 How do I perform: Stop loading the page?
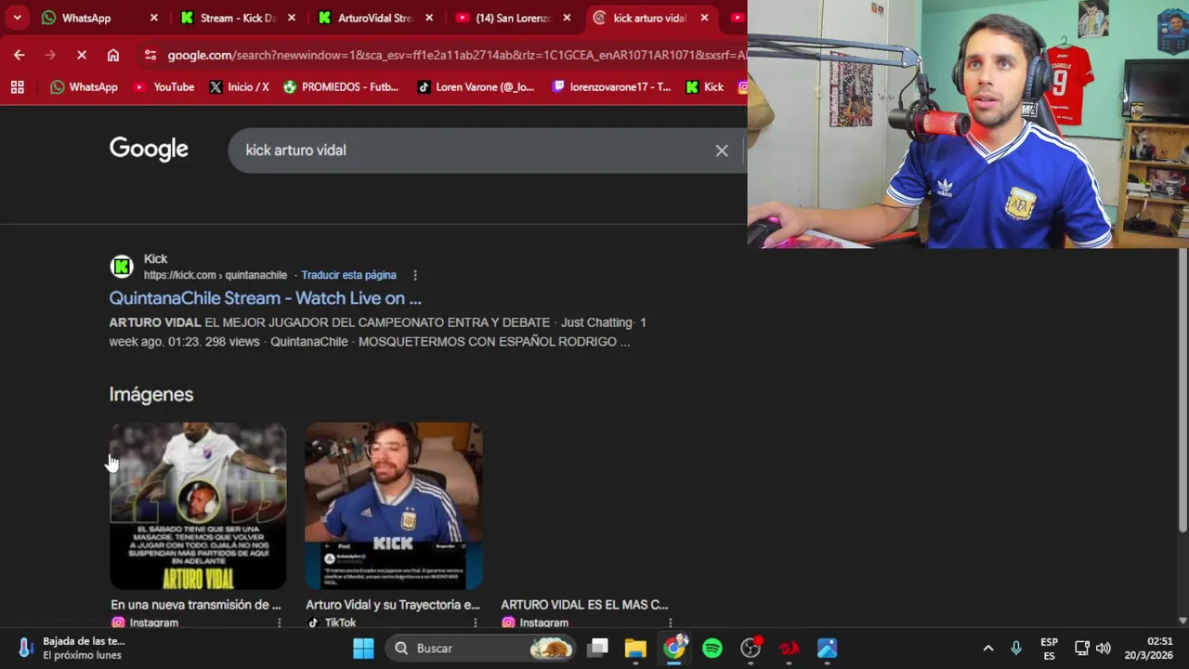82,55
